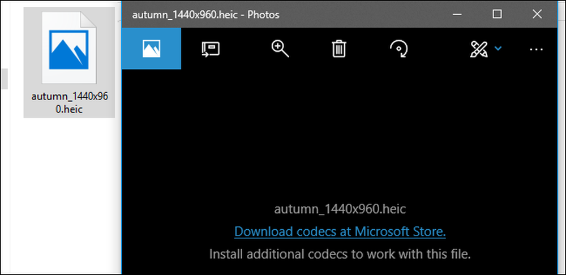The width and height of the screenshot is (566, 275).
Task: Open the See more three-dots menu
Action: point(536,49)
